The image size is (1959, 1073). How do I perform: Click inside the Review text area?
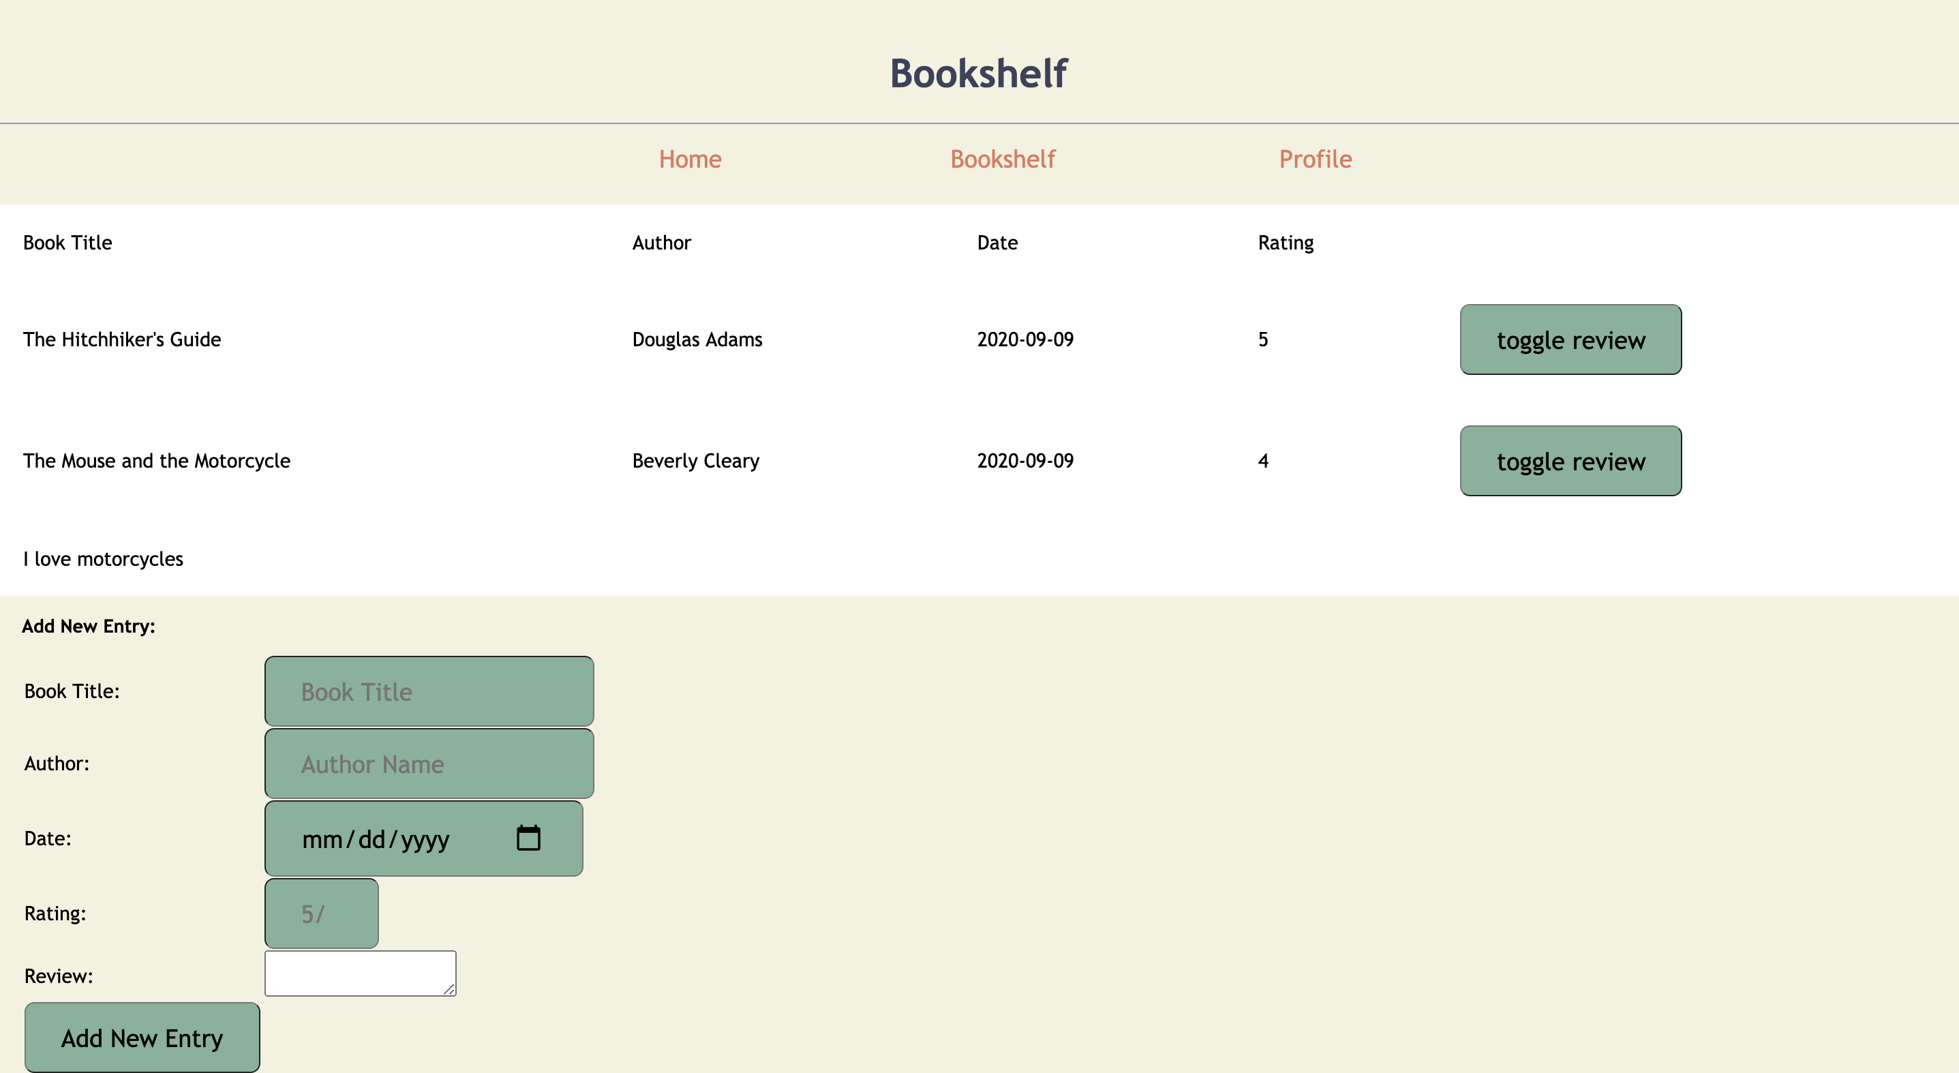[357, 973]
